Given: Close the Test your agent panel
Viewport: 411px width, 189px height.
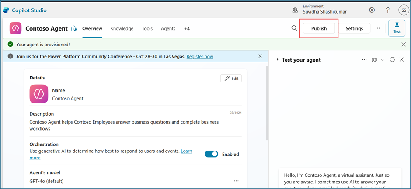Looking at the screenshot, I should click(401, 60).
